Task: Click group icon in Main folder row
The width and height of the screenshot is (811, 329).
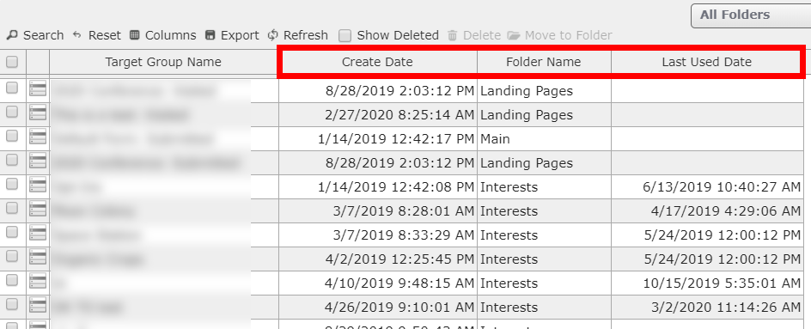Action: tap(38, 137)
